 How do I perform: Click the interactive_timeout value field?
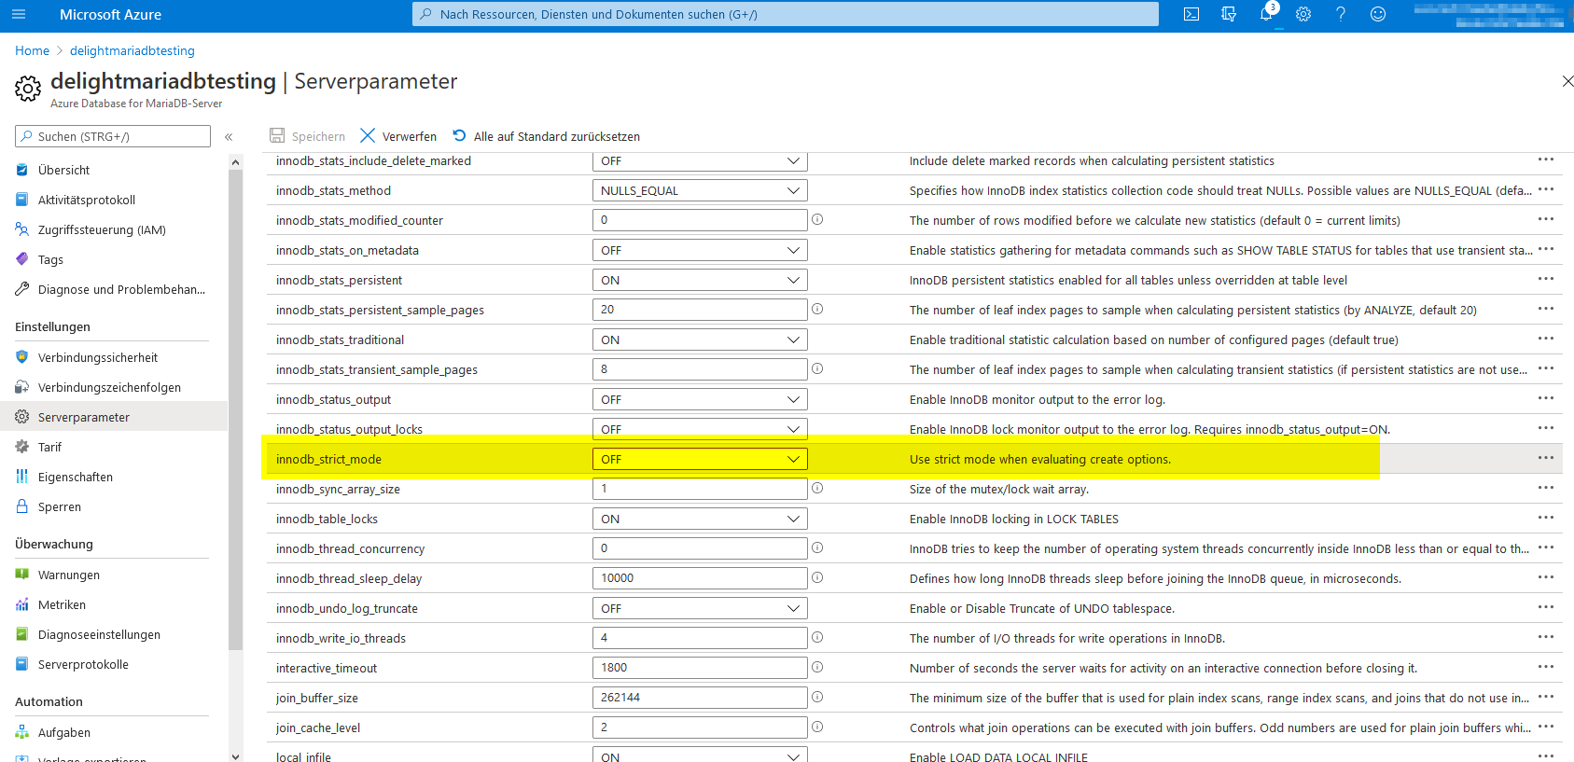pos(700,668)
